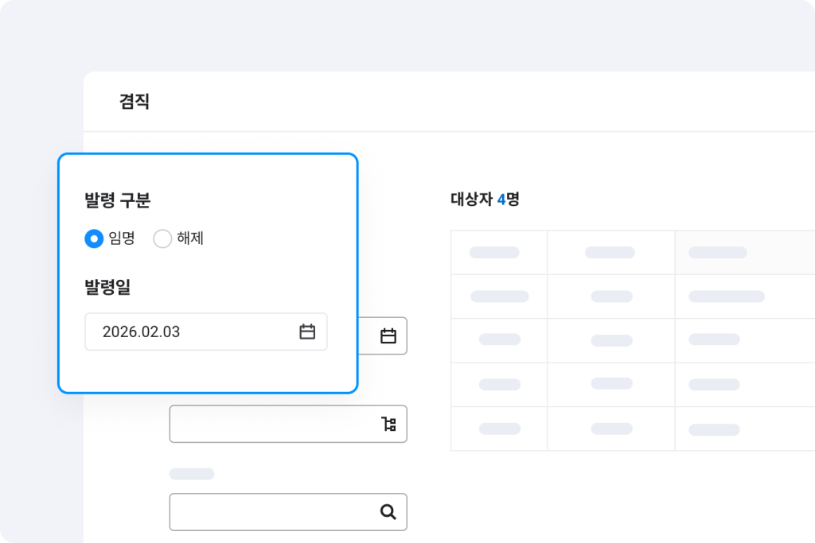Click the 2026.02.03 date input field
This screenshot has height=543, width=815.
click(191, 332)
